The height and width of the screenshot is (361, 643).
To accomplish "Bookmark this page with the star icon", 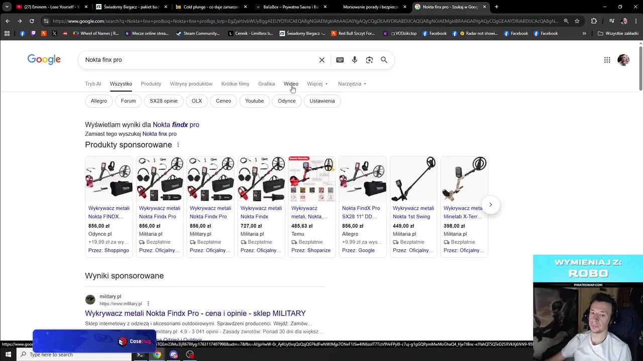I will 577,21.
